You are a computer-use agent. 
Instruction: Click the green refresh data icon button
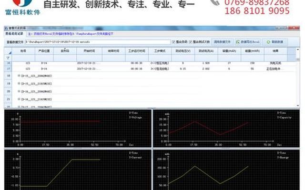275,42
